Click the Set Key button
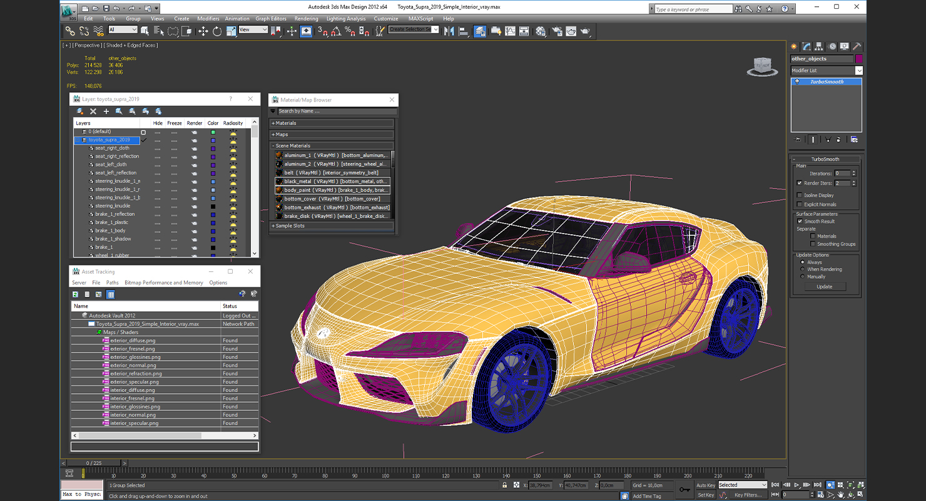Viewport: 926px width, 501px height. [x=706, y=495]
